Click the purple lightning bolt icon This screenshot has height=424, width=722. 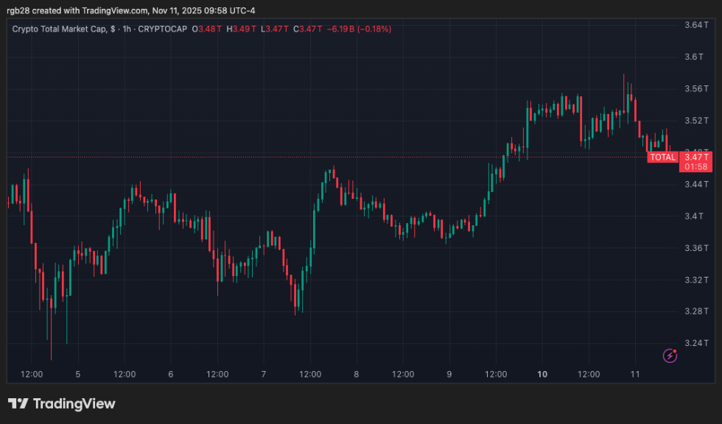pyautogui.click(x=670, y=356)
